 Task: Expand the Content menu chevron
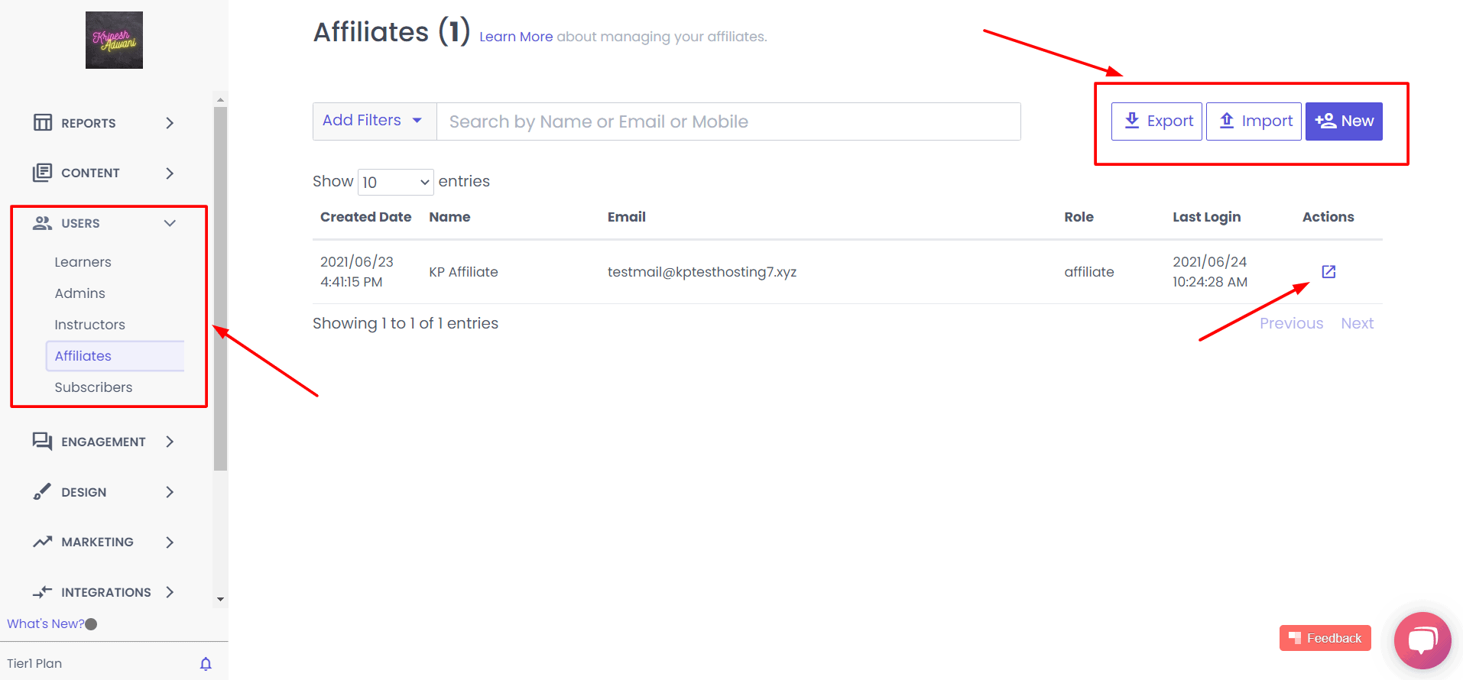pyautogui.click(x=170, y=173)
